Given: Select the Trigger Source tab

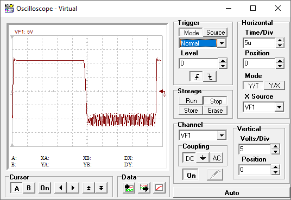Looking at the screenshot, I should [x=216, y=33].
